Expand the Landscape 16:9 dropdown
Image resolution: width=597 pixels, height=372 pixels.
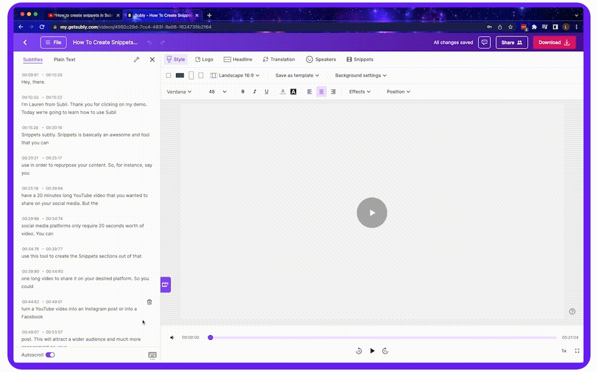click(x=235, y=76)
